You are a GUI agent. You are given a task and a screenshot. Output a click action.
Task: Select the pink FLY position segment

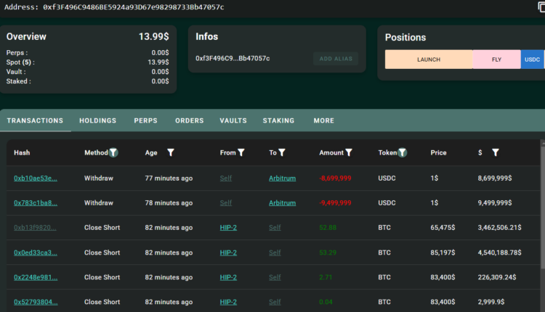tap(496, 59)
